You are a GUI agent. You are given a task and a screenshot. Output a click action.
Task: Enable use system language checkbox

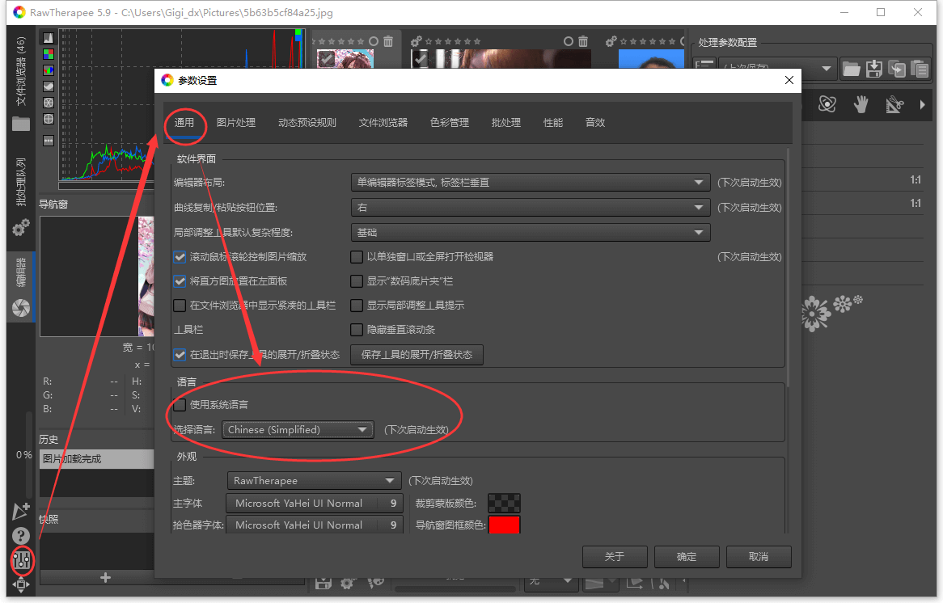tap(180, 405)
